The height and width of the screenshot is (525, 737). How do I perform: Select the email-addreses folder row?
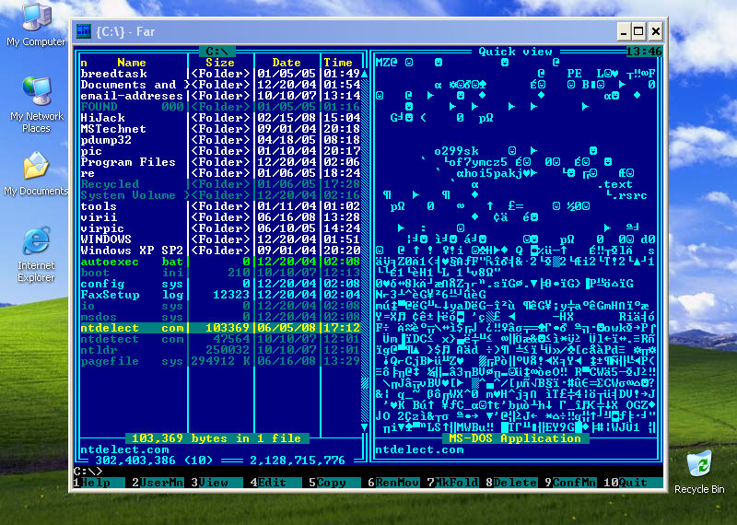tap(220, 96)
